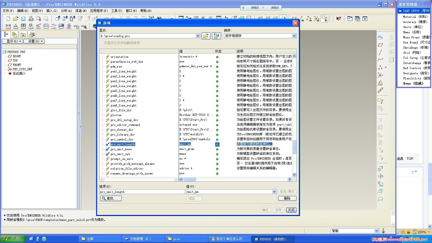Click the context help pointer icon
The width and height of the screenshot is (432, 243).
point(339,19)
